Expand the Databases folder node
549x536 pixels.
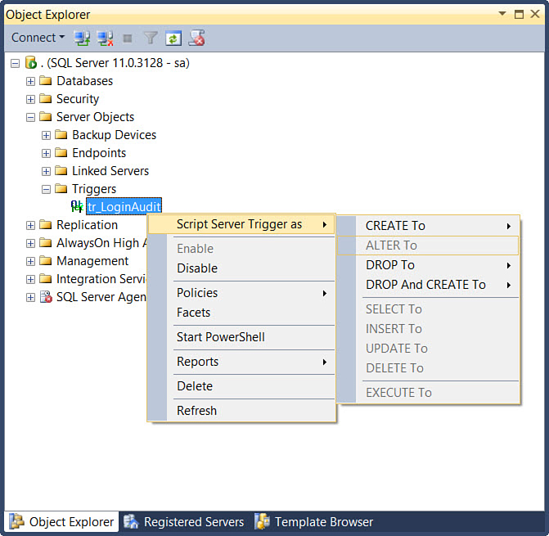31,81
